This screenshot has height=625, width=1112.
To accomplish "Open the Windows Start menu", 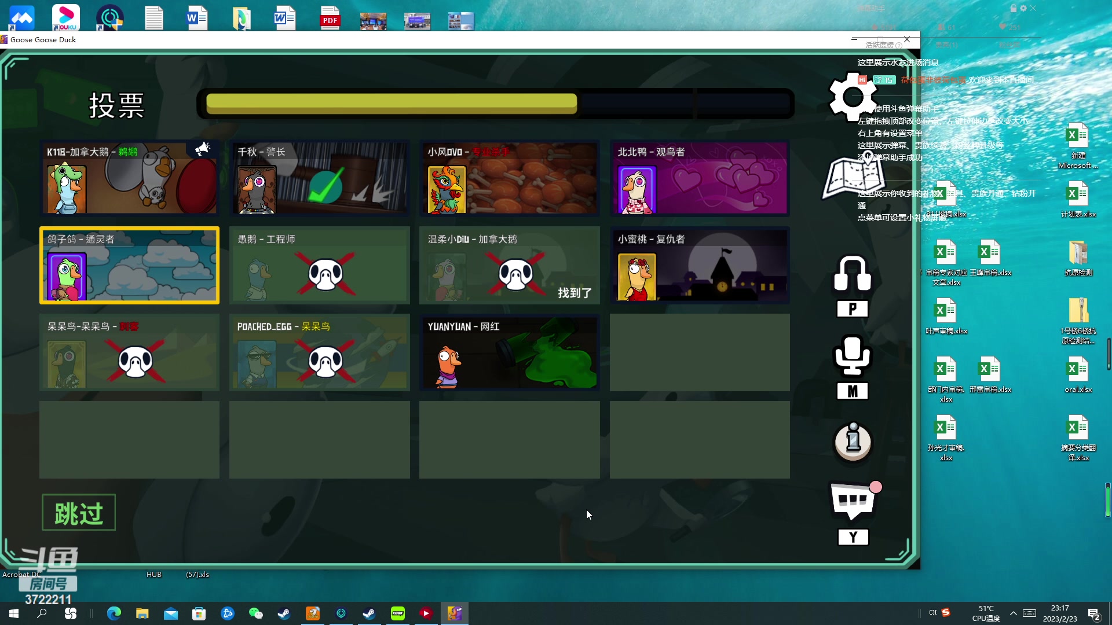I will pyautogui.click(x=14, y=613).
